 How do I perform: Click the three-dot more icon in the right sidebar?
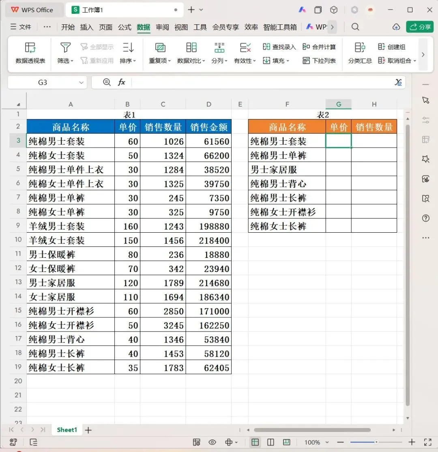point(425,238)
